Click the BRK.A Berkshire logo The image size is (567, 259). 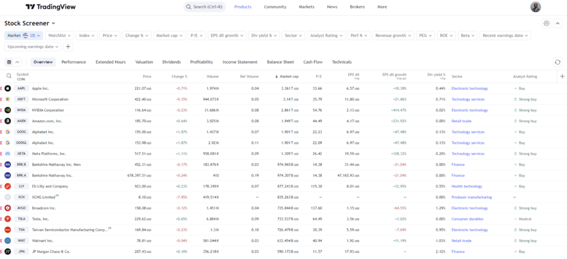tap(8, 175)
